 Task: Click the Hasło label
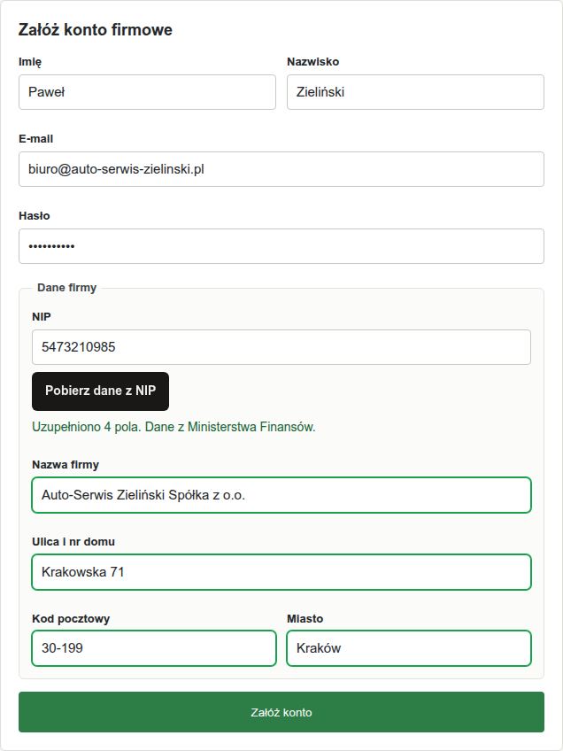(x=35, y=216)
